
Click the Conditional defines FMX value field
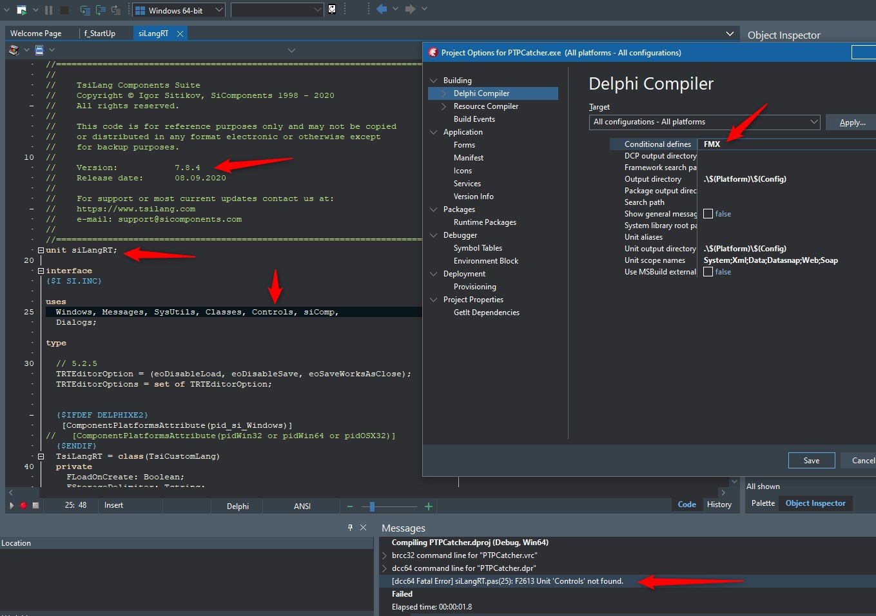tap(788, 144)
